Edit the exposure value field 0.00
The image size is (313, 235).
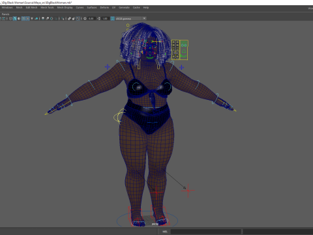tap(91, 18)
